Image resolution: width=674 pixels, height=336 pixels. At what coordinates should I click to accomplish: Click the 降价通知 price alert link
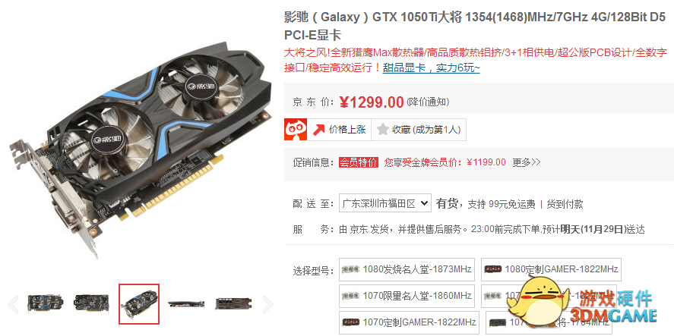428,102
